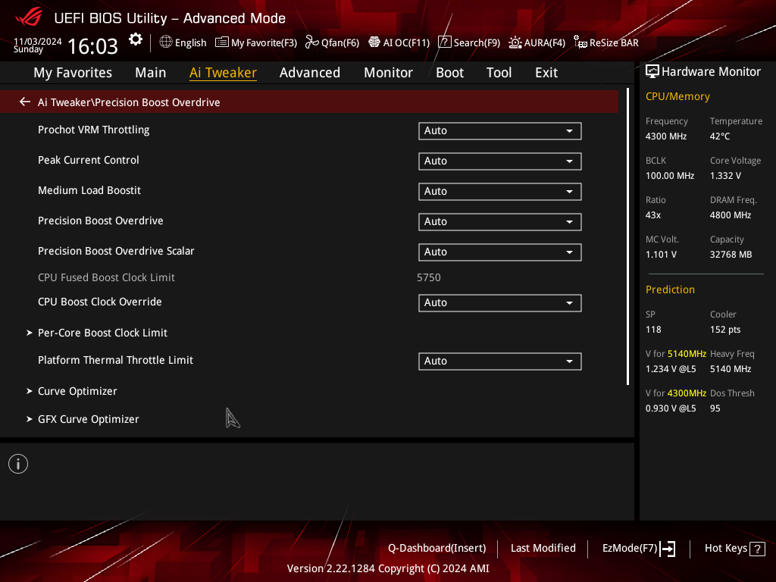Click the globe icon for English language

166,42
